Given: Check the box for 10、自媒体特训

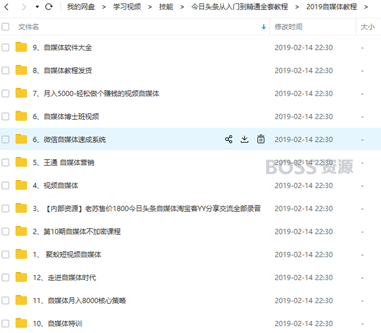Looking at the screenshot, I should 6,323.
